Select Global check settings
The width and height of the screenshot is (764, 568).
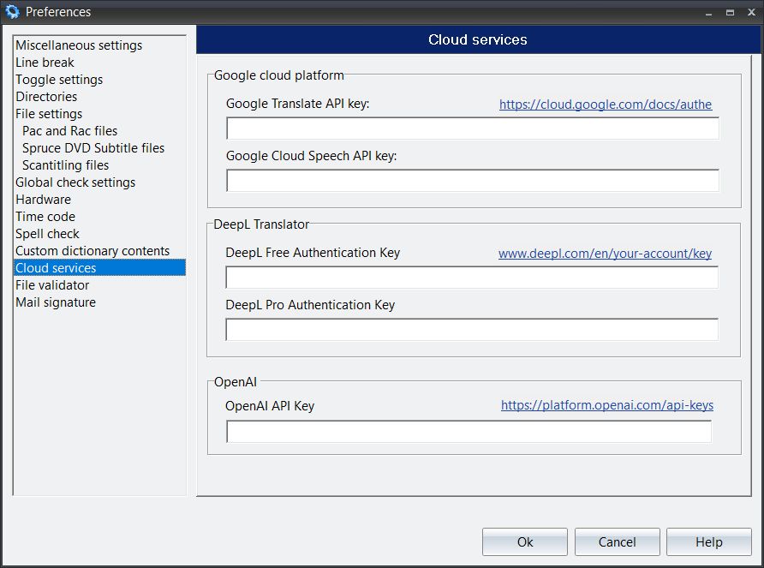[x=75, y=182]
